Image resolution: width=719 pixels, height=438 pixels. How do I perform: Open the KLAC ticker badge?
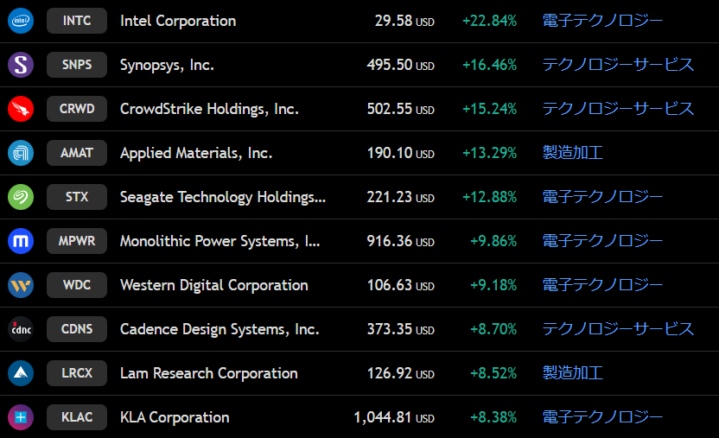tap(77, 417)
